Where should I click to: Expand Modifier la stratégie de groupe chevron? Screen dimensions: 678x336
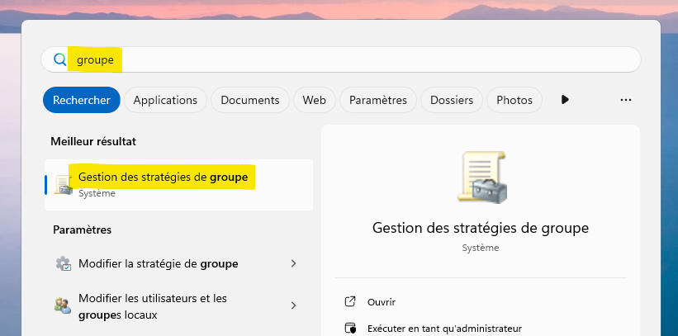[x=294, y=263]
